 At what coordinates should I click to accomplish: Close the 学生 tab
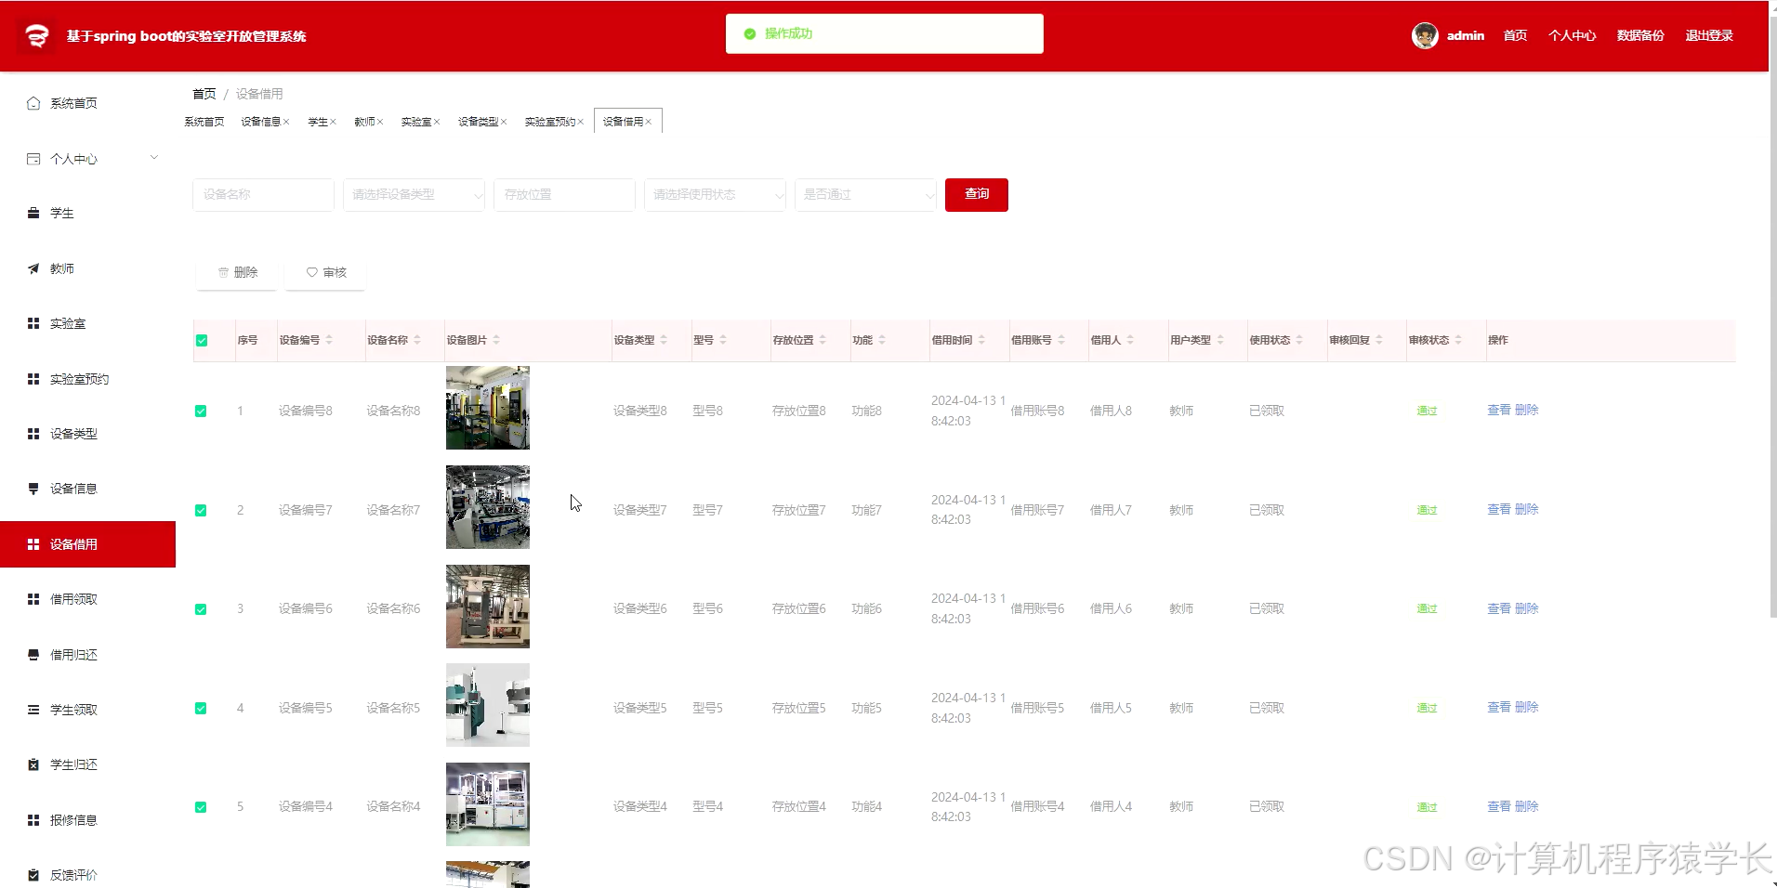333,122
